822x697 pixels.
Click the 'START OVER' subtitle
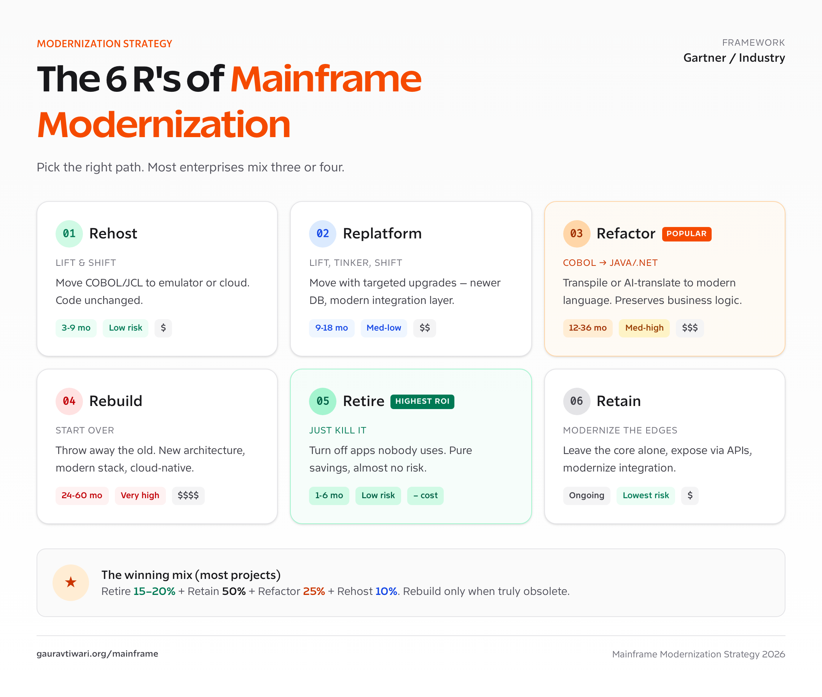coord(84,430)
